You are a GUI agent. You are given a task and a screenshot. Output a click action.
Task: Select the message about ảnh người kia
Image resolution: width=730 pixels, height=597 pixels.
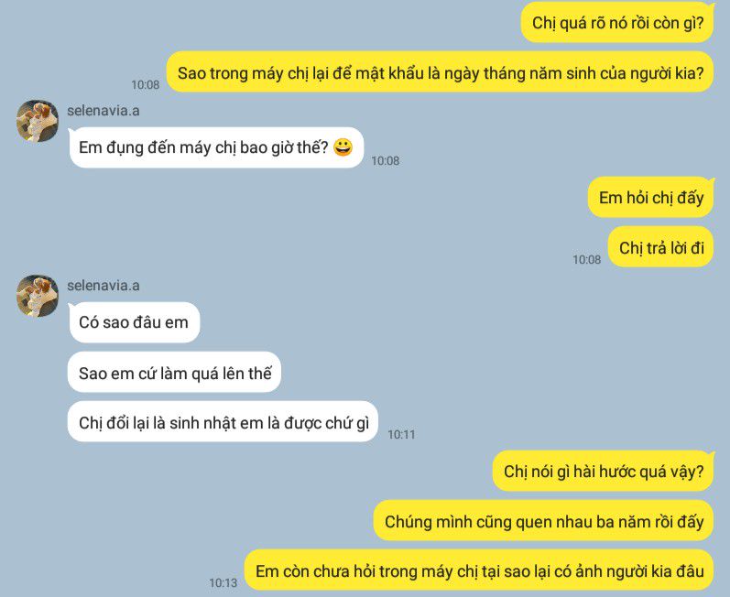(x=480, y=570)
